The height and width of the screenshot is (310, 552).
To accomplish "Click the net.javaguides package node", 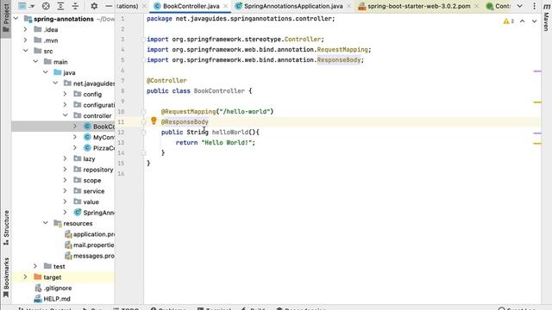I will (89, 84).
